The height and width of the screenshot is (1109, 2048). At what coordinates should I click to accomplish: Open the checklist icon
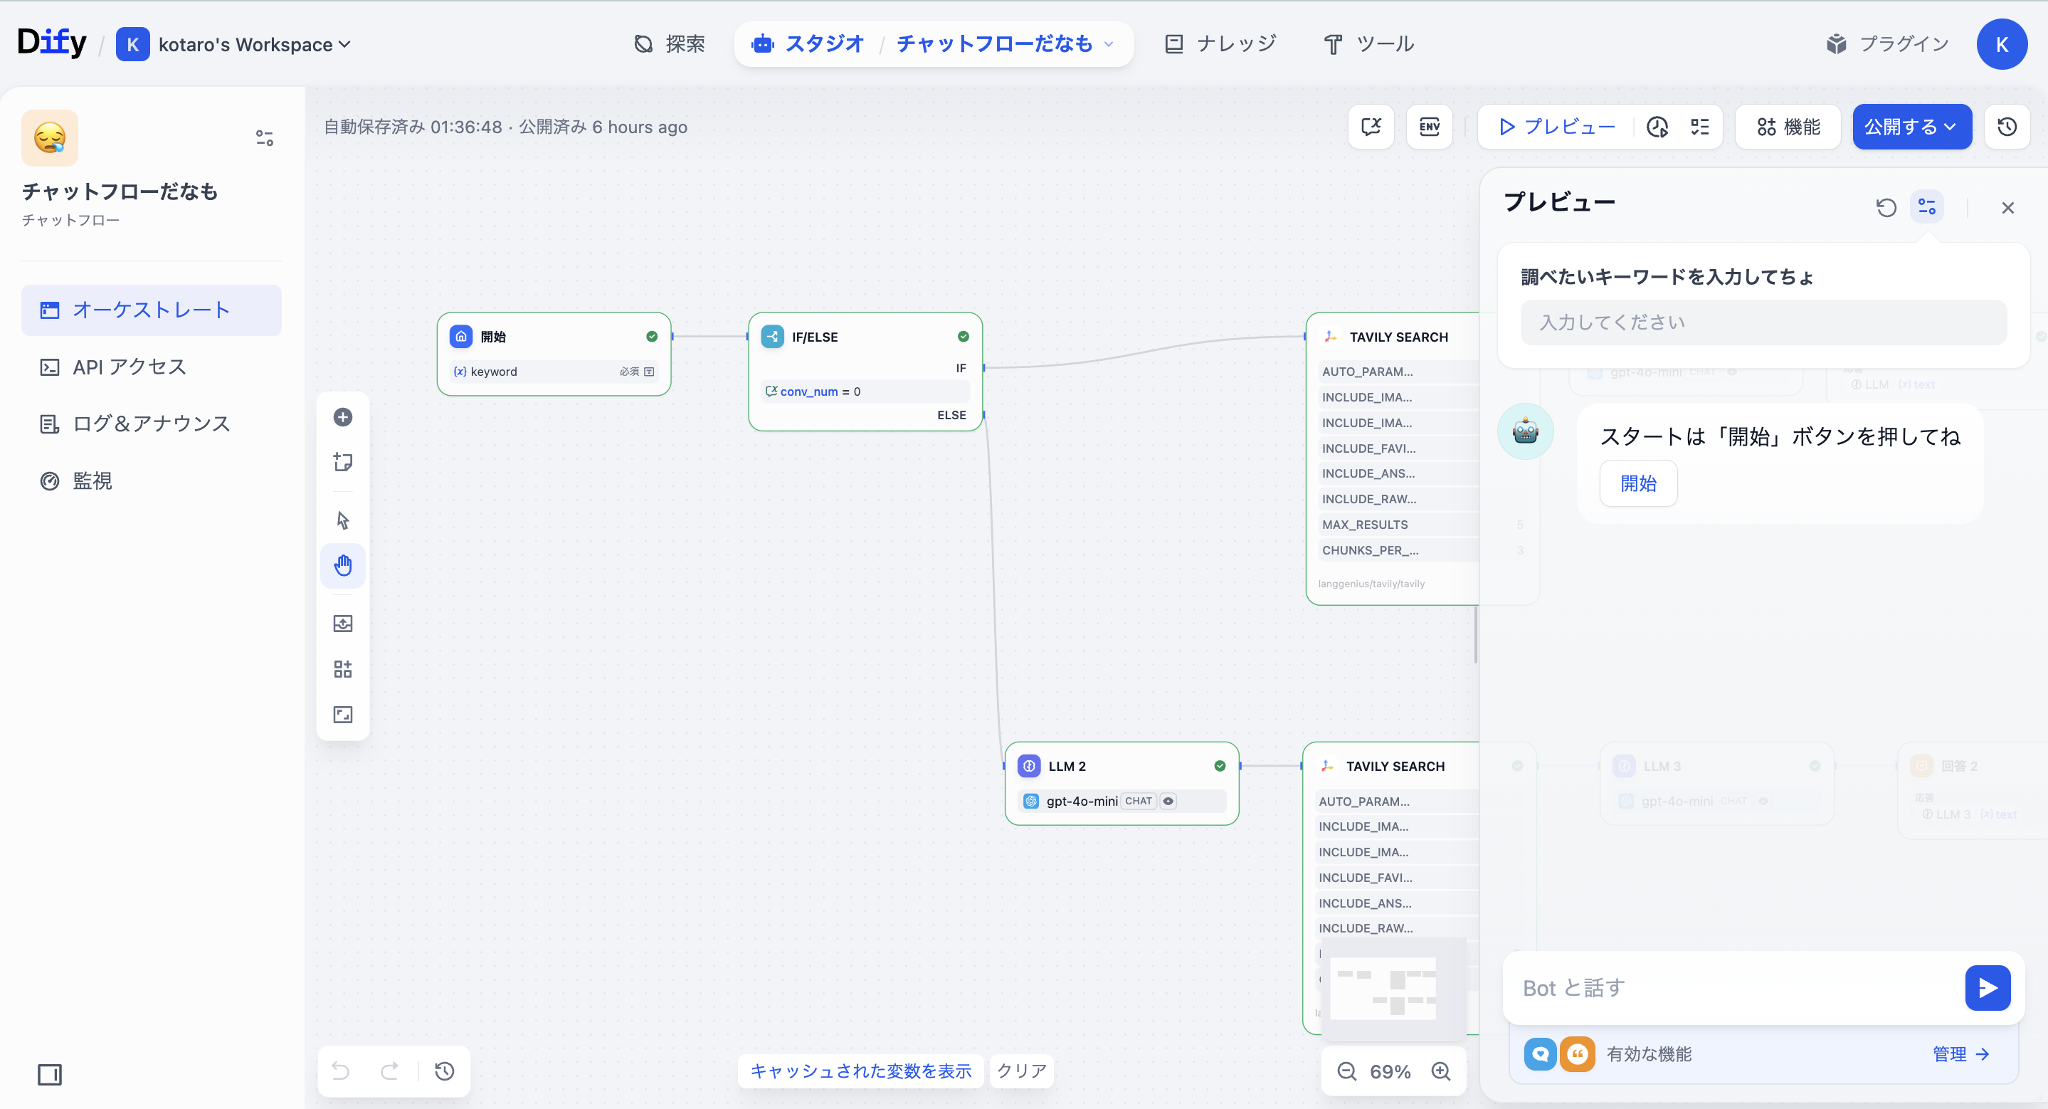[x=1700, y=127]
